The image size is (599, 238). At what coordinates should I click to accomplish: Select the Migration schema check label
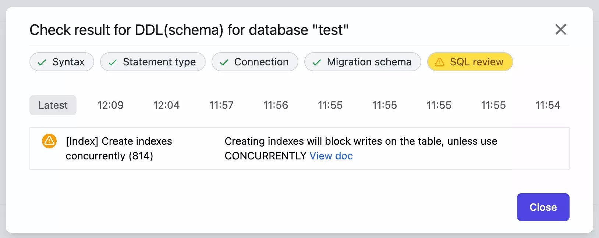pos(369,62)
